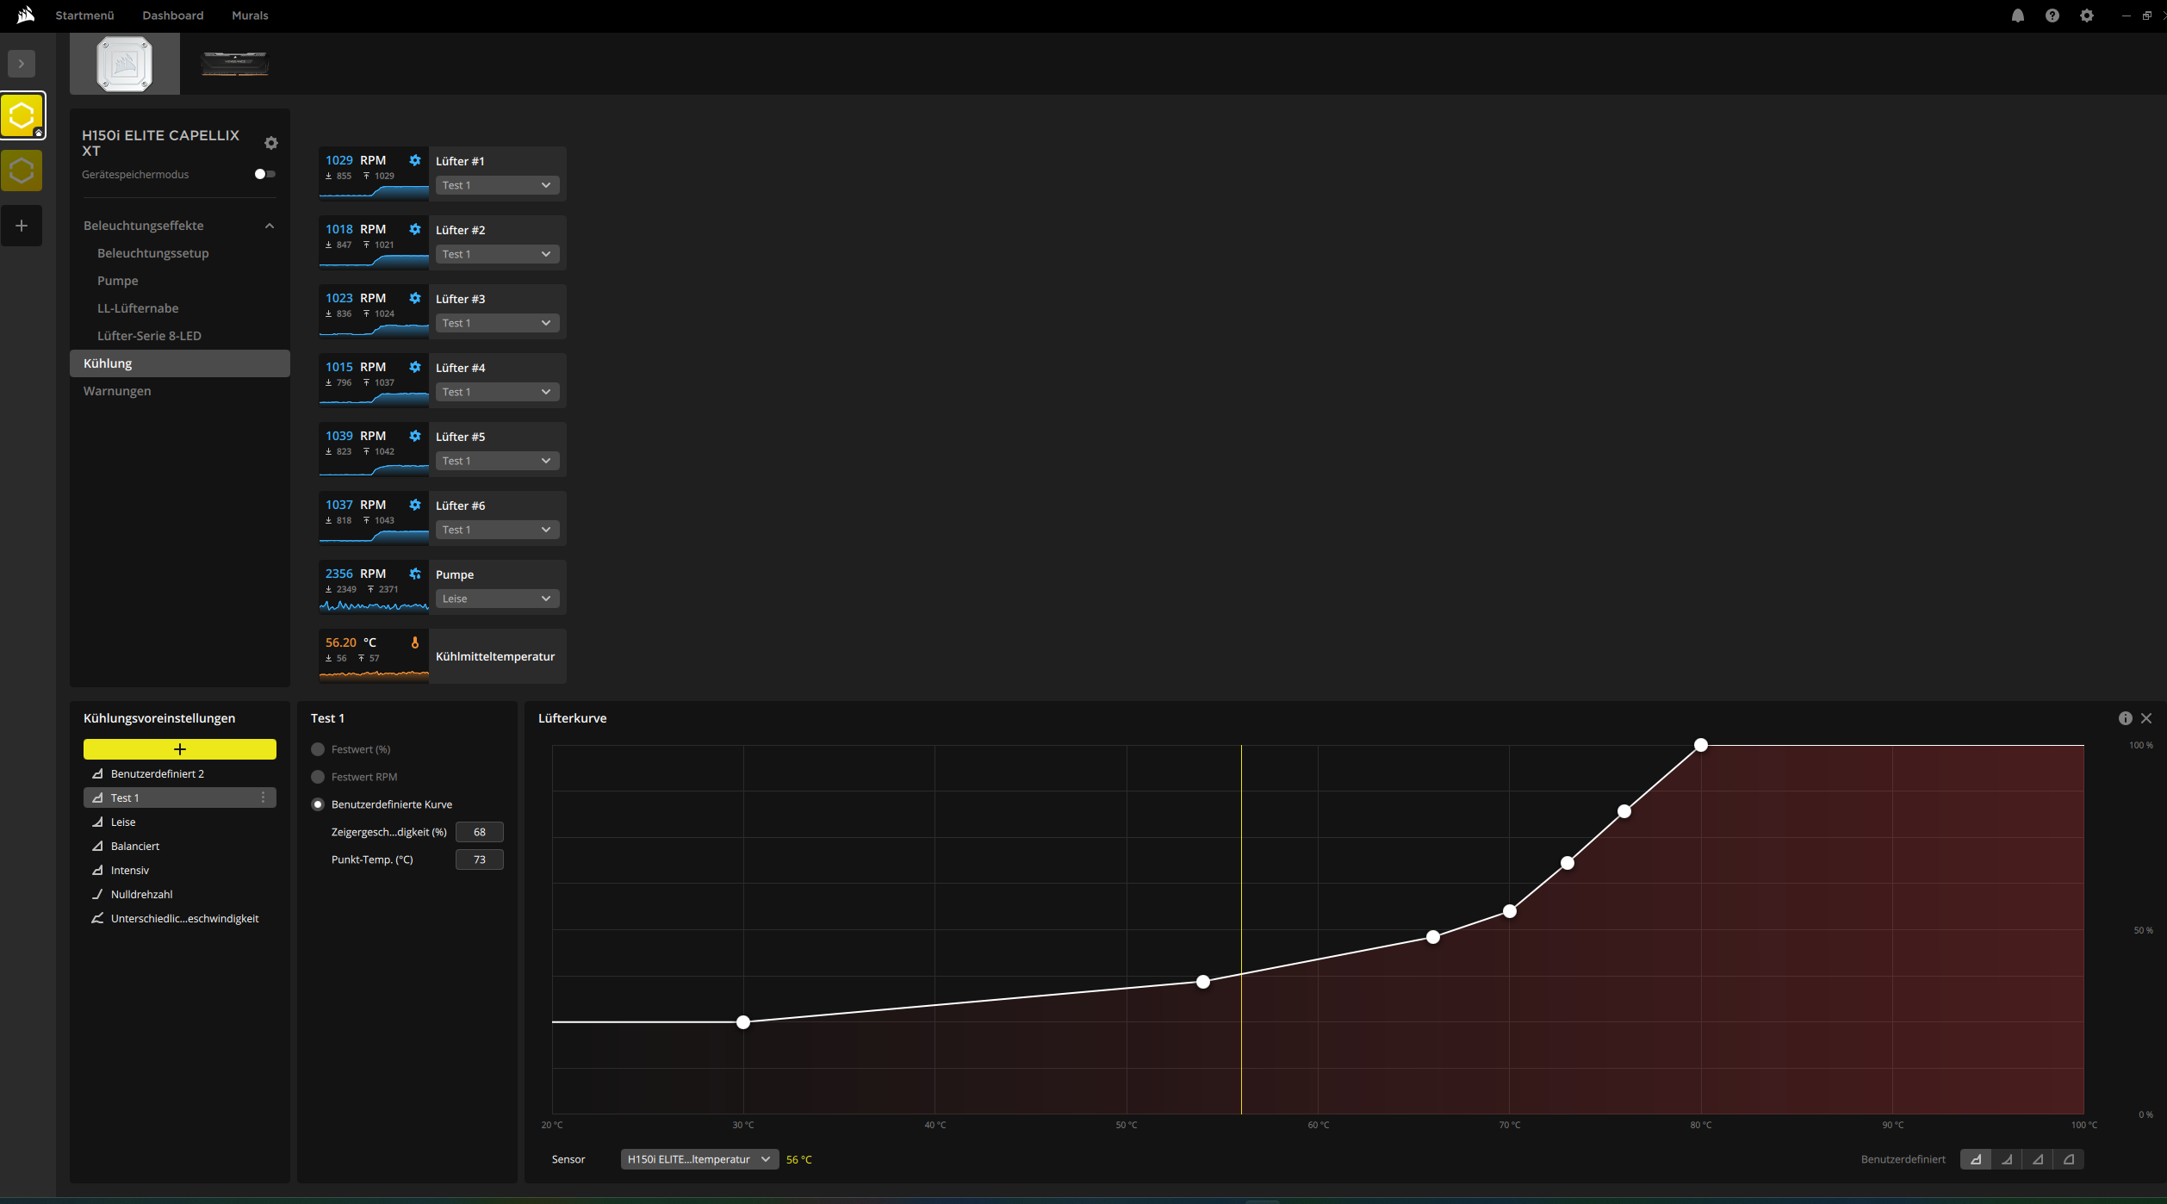2167x1204 pixels.
Task: Click the gear icon for Lüfter #3
Action: tap(415, 298)
